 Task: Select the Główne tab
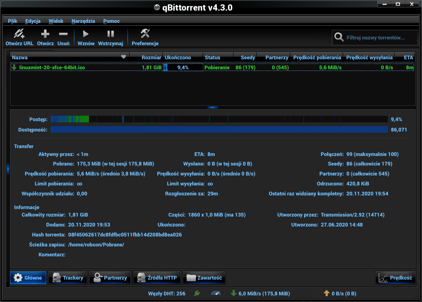tap(28, 278)
